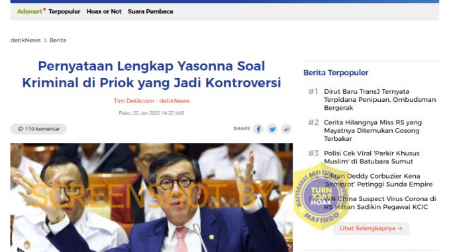The width and height of the screenshot is (449, 252).
Task: Open WN China Suspect Virus Corona story
Action: click(x=380, y=203)
